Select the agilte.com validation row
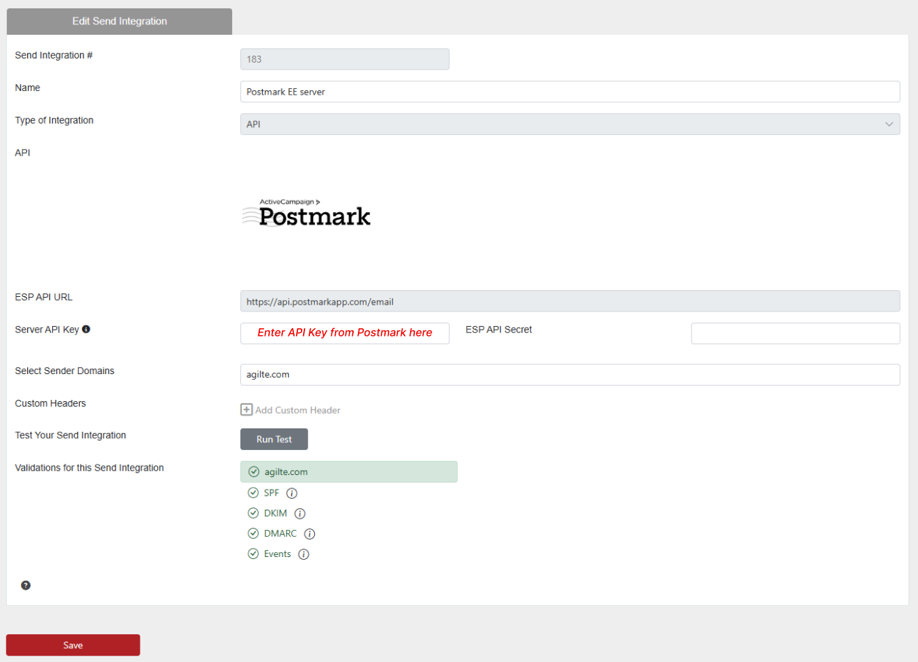Viewport: 918px width, 662px height. pos(349,471)
